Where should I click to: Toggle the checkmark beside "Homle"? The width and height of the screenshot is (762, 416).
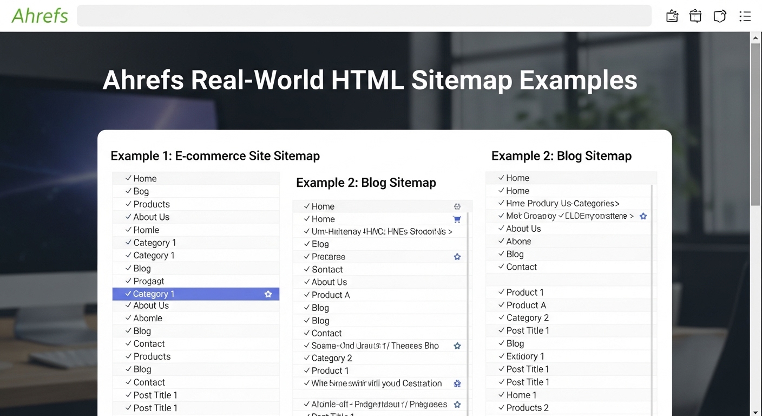click(x=128, y=230)
